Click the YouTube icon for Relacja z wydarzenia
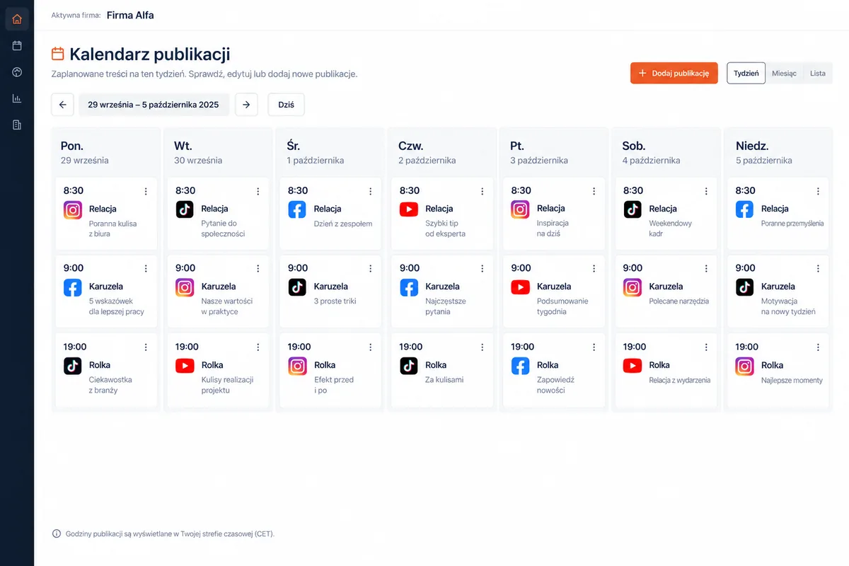 click(633, 366)
